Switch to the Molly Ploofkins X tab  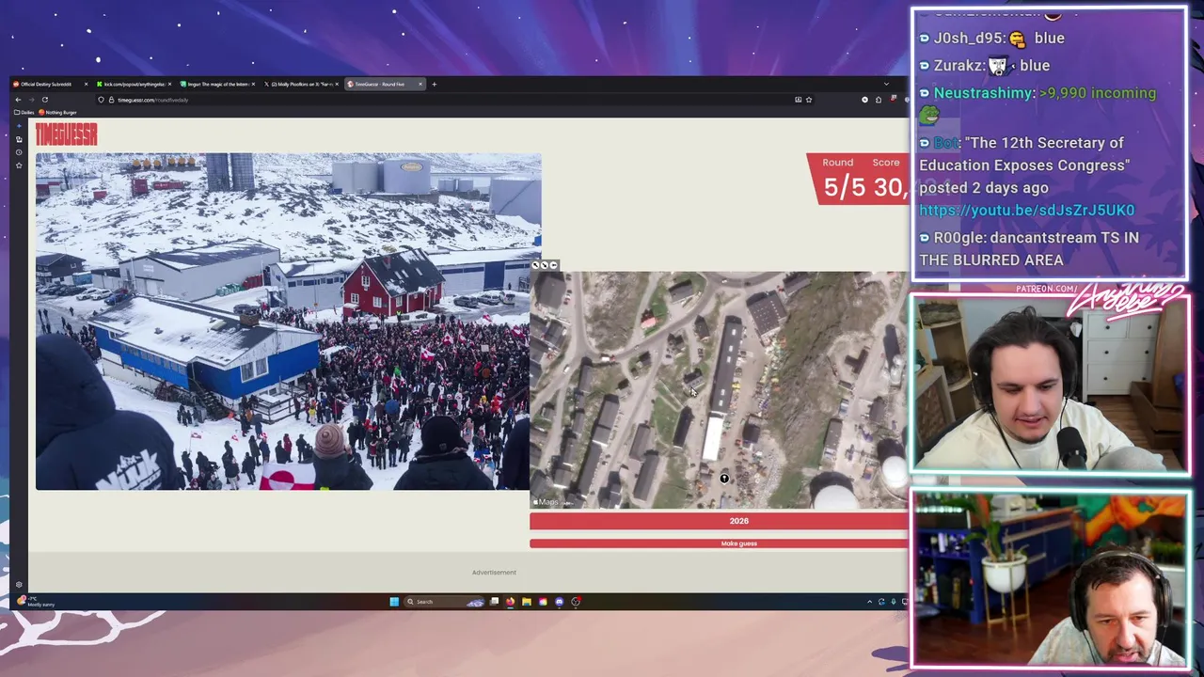tap(301, 85)
